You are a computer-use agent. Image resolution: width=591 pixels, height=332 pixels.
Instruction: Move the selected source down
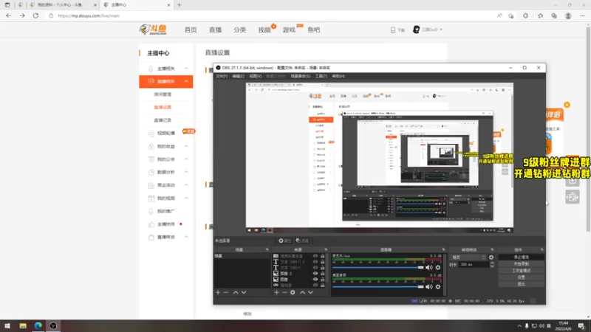(310, 292)
